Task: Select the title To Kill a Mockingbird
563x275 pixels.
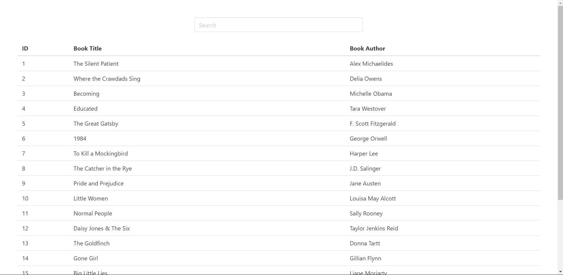Action: point(101,154)
